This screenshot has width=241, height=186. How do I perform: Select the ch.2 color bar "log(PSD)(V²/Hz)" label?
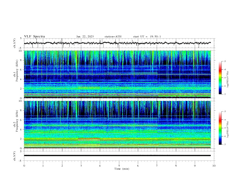click(x=228, y=129)
